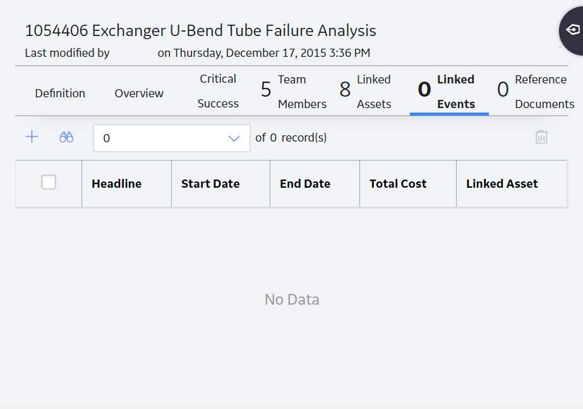The image size is (583, 409).
Task: Open the Reference Documents tab
Action: click(536, 92)
